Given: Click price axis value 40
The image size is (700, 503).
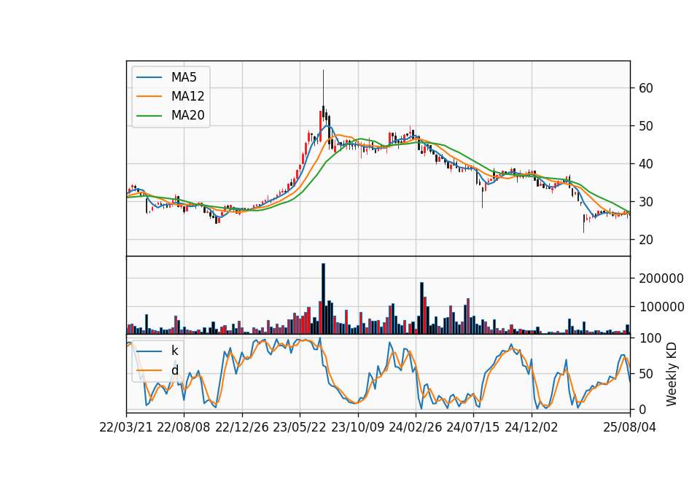Looking at the screenshot, I should pos(645,164).
